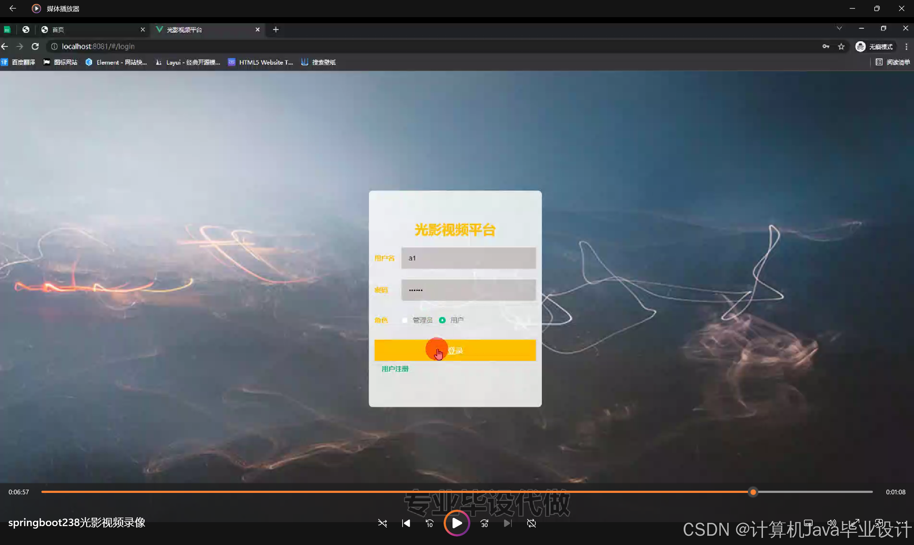Select the 用户 role radio button
This screenshot has width=914, height=545.
pyautogui.click(x=442, y=320)
